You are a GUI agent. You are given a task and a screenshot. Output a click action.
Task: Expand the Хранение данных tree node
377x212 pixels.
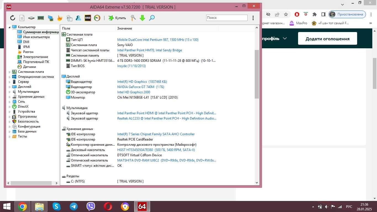coord(9,97)
